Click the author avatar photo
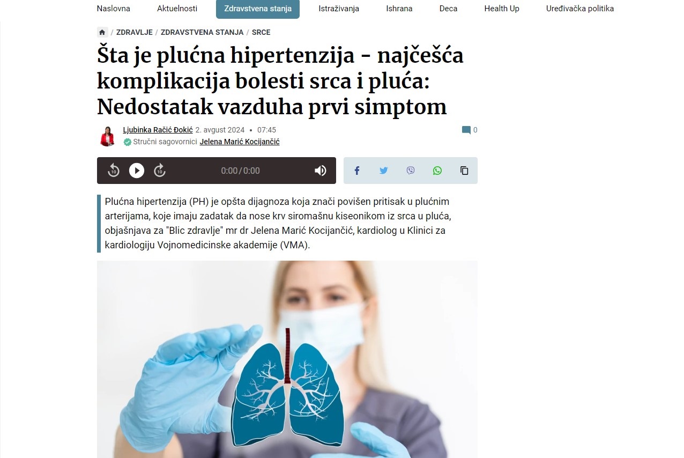 pos(107,136)
